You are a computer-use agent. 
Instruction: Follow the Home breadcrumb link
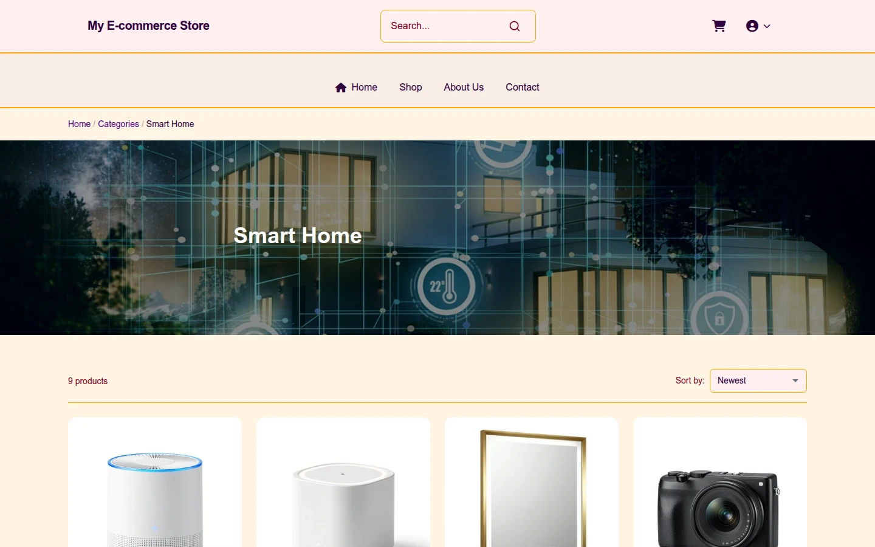pos(79,124)
